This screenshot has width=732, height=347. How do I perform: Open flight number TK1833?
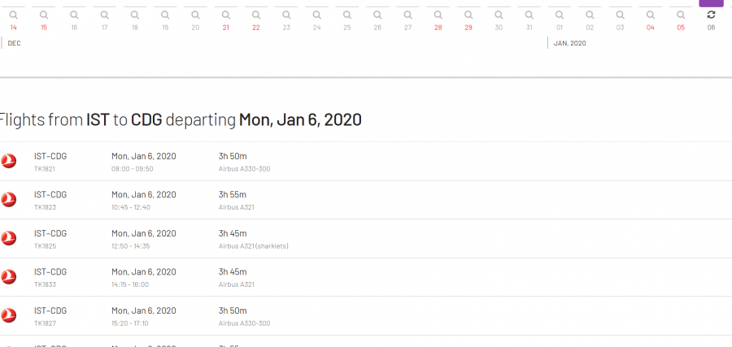click(45, 284)
